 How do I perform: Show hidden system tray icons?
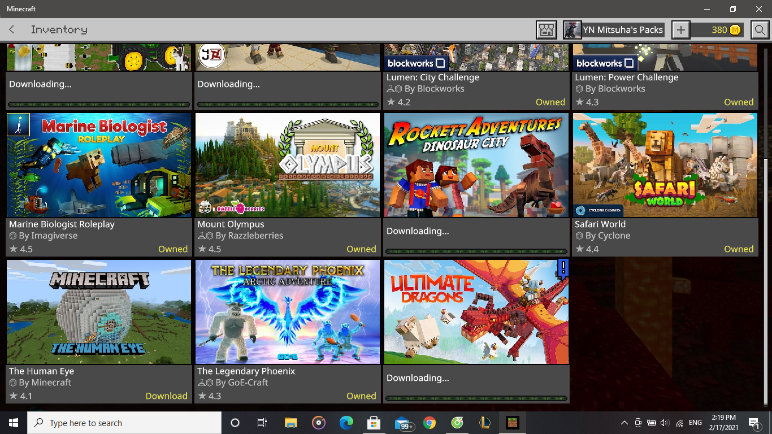[624, 423]
